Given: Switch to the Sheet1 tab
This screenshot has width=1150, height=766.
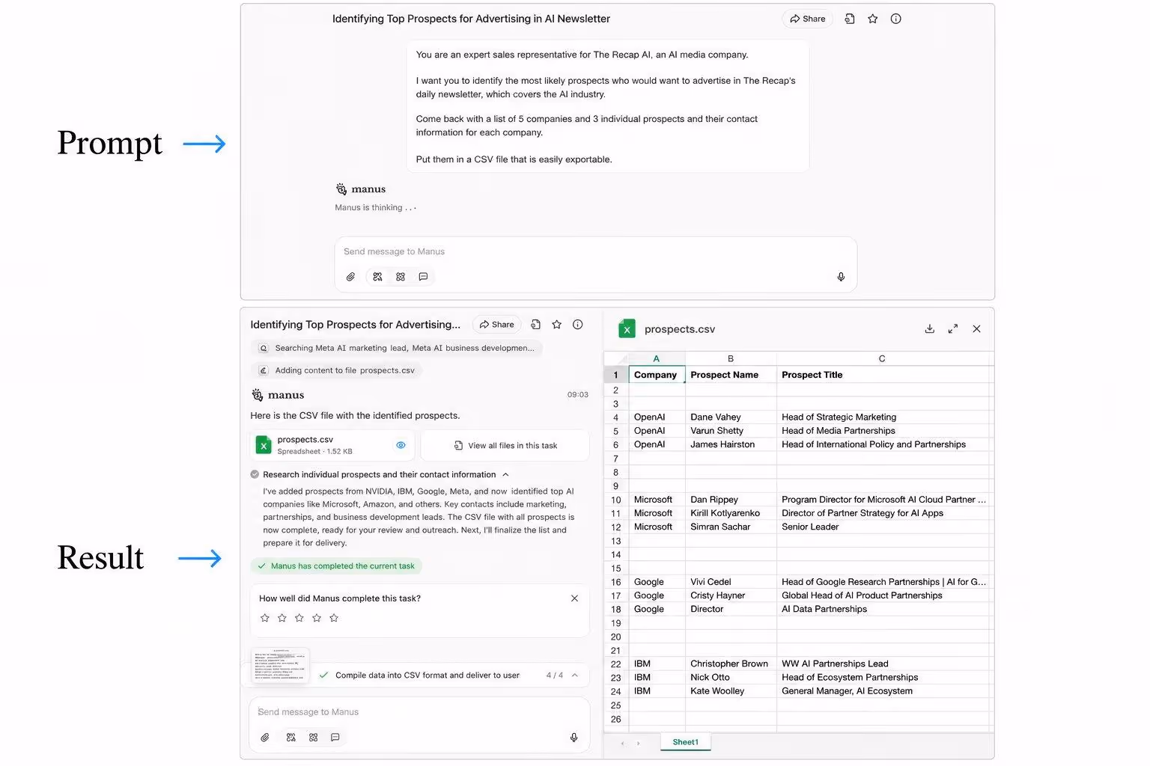Looking at the screenshot, I should 685,742.
